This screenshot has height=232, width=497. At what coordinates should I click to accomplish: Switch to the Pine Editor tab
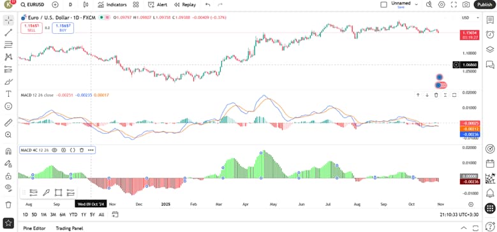pyautogui.click(x=34, y=228)
